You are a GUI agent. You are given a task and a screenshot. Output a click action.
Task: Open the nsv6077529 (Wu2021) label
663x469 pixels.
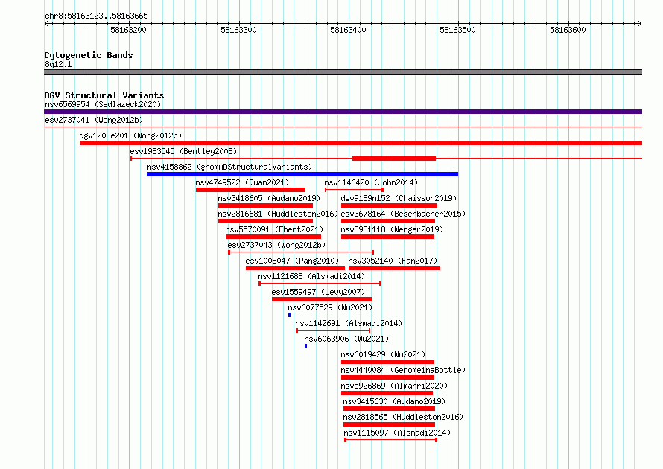click(x=330, y=307)
